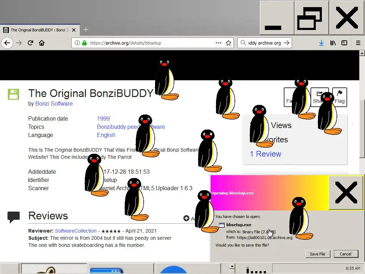The width and height of the screenshot is (365, 274).
Task: Show site information icon in address bar
Action: (77, 43)
